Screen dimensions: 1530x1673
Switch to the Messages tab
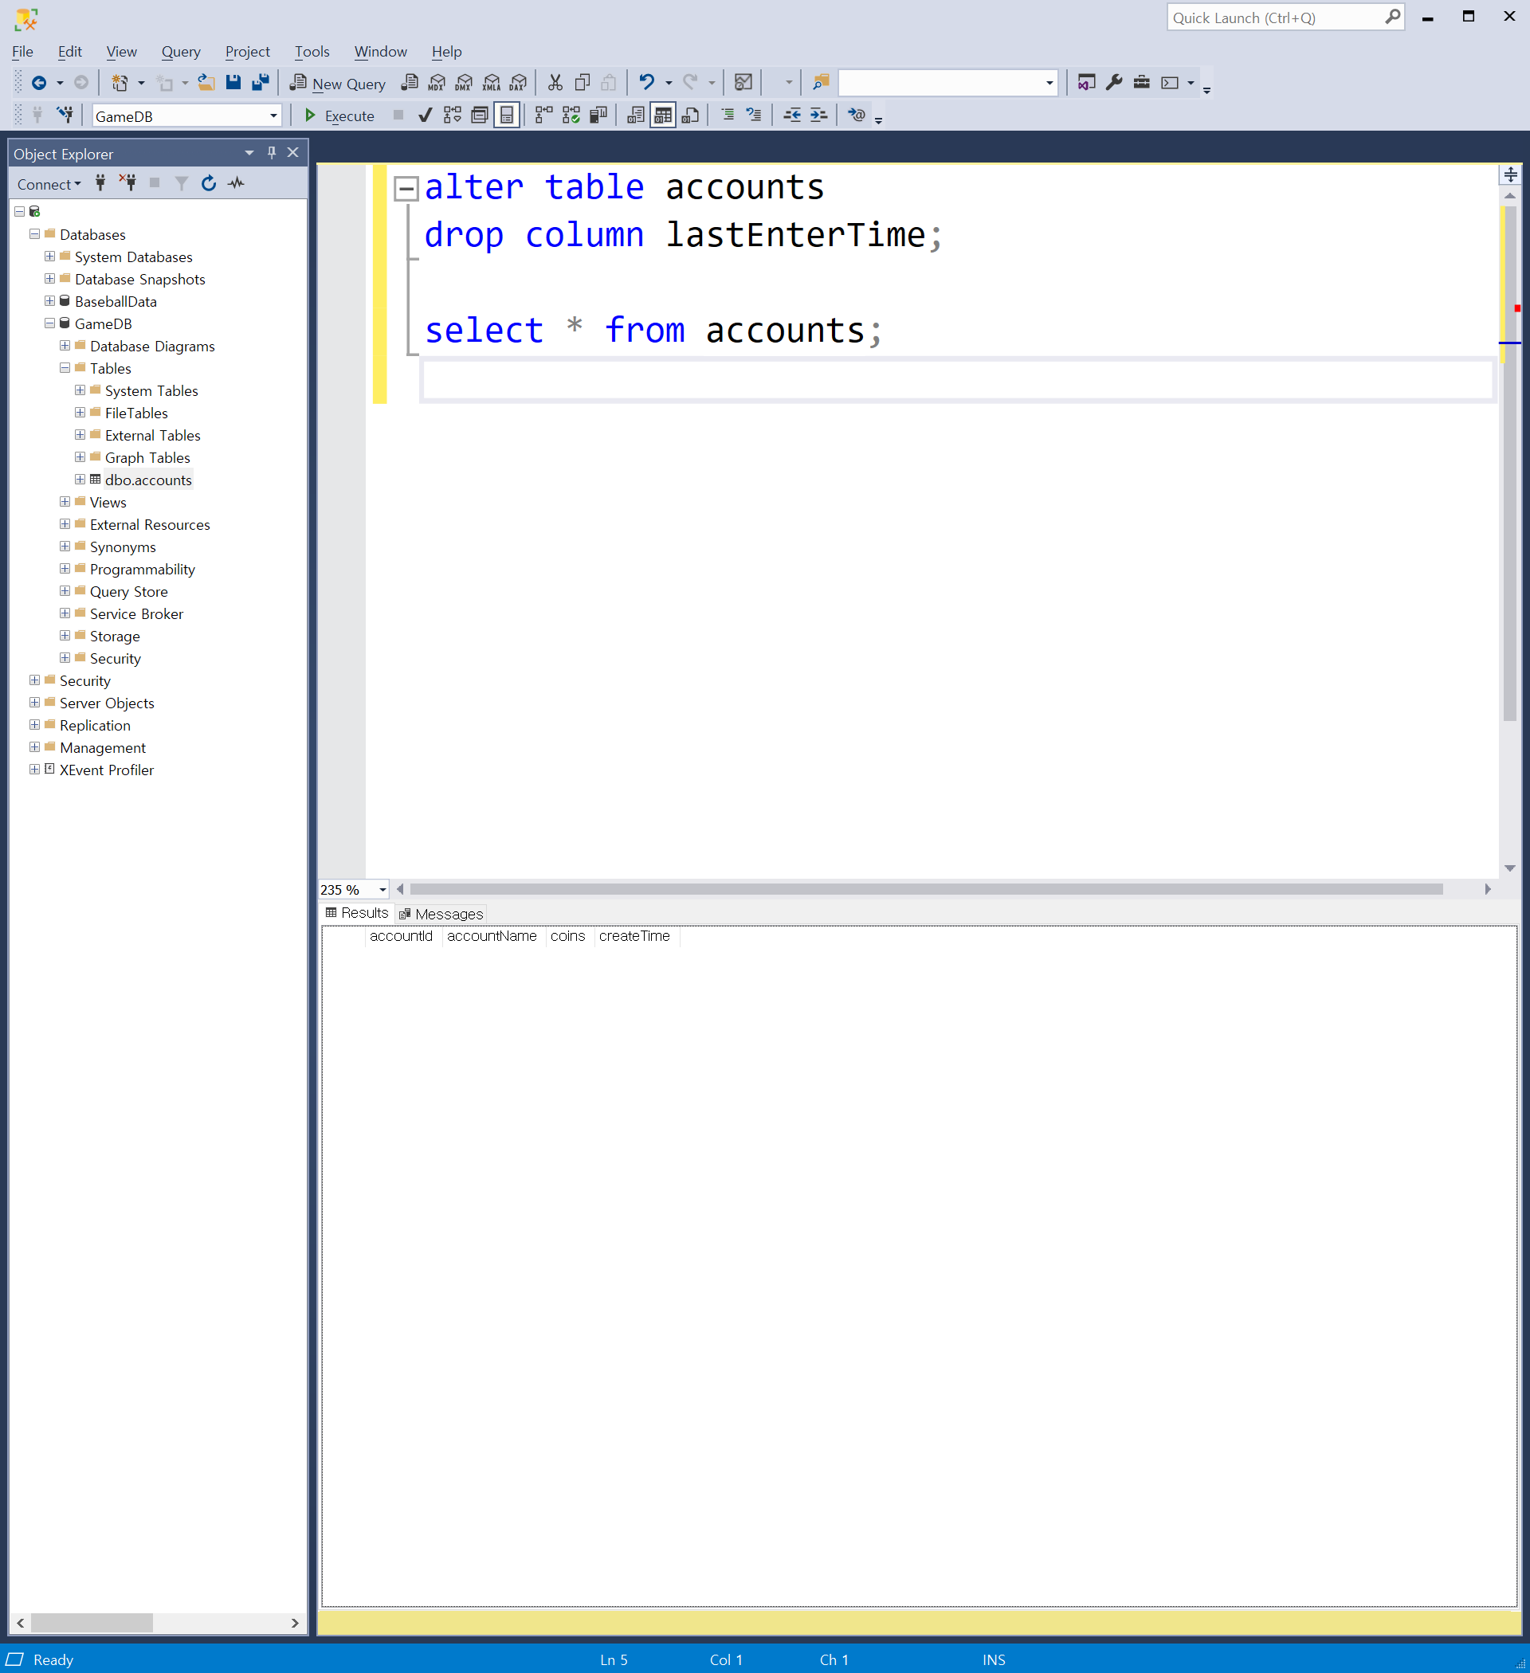(x=441, y=914)
